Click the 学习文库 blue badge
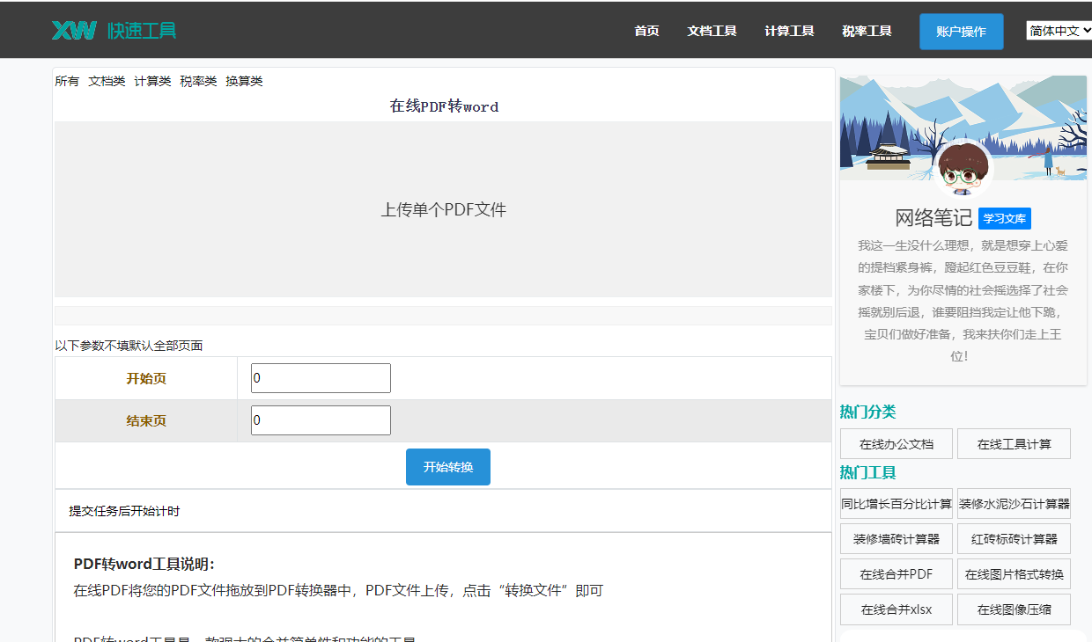The width and height of the screenshot is (1092, 642). point(1004,219)
